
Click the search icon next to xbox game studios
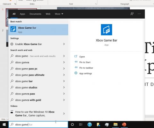pos(12,87)
